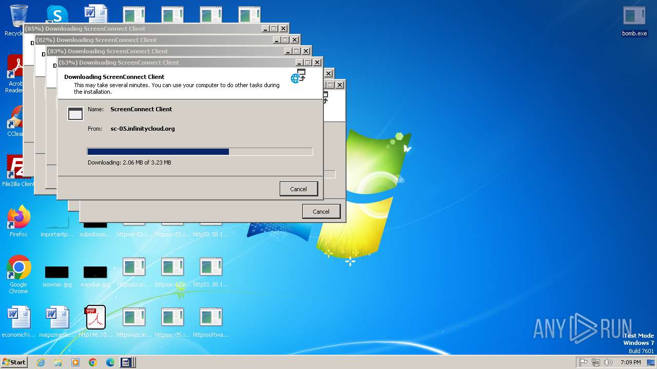The height and width of the screenshot is (369, 657).
Task: Click the download progress bar in the 63% dialog
Action: [200, 152]
